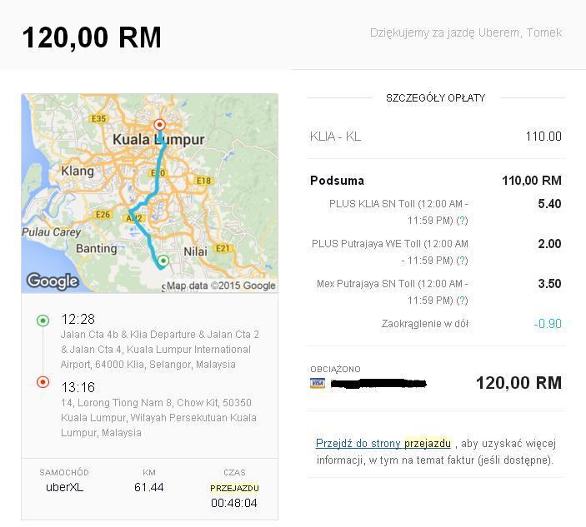Viewport: 586px width, 527px height.
Task: Select the total fare '120,00 RM' heading
Action: (92, 37)
